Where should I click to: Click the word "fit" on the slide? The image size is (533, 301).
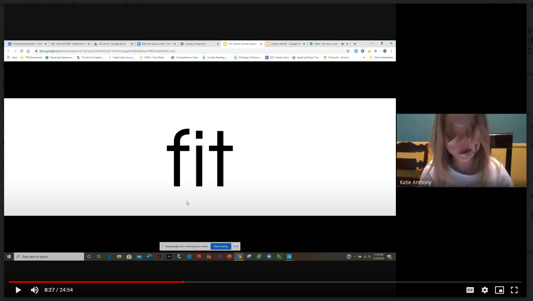[x=200, y=157]
